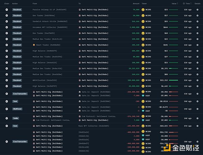Click the NEIRO token icon in the @BitCloutCat row
The height and width of the screenshot is (155, 203).
[x=143, y=80]
